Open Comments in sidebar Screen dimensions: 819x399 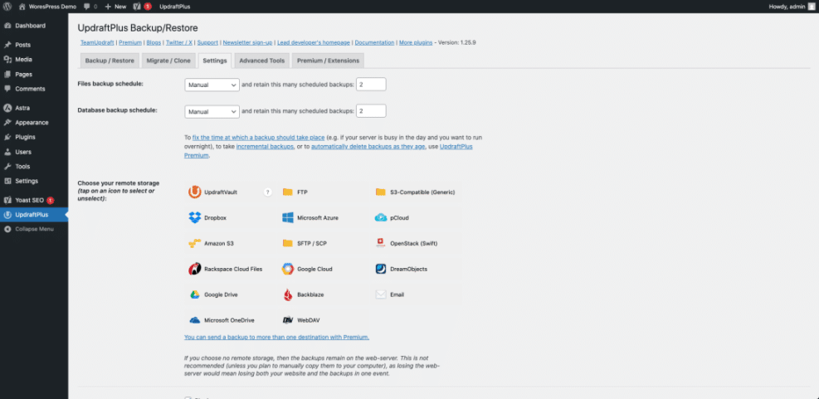point(34,89)
